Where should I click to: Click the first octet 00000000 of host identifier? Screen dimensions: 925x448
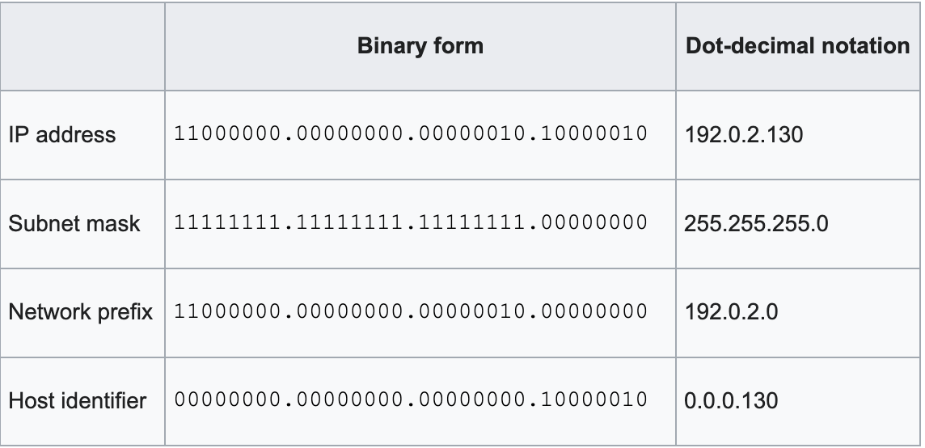(228, 399)
